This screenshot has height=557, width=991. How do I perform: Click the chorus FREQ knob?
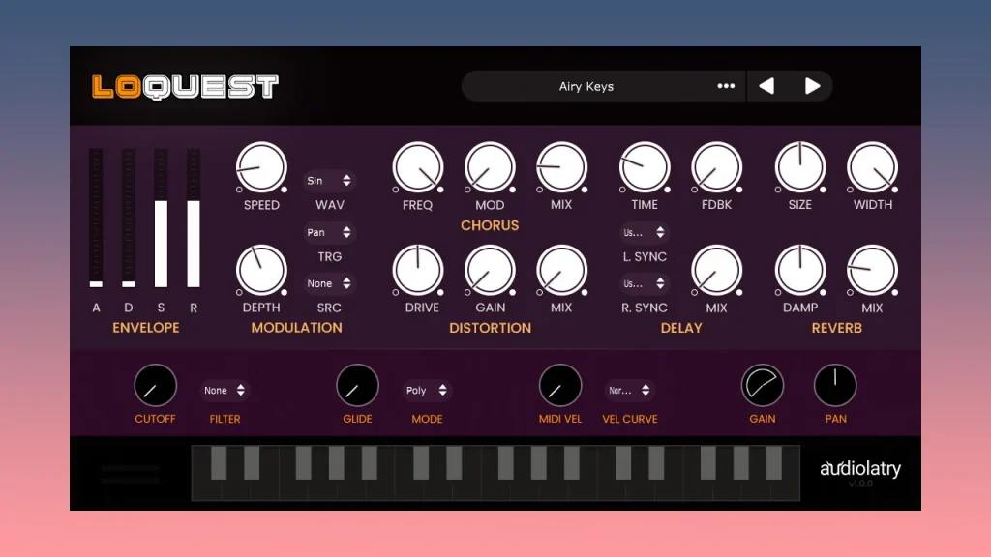pos(418,167)
